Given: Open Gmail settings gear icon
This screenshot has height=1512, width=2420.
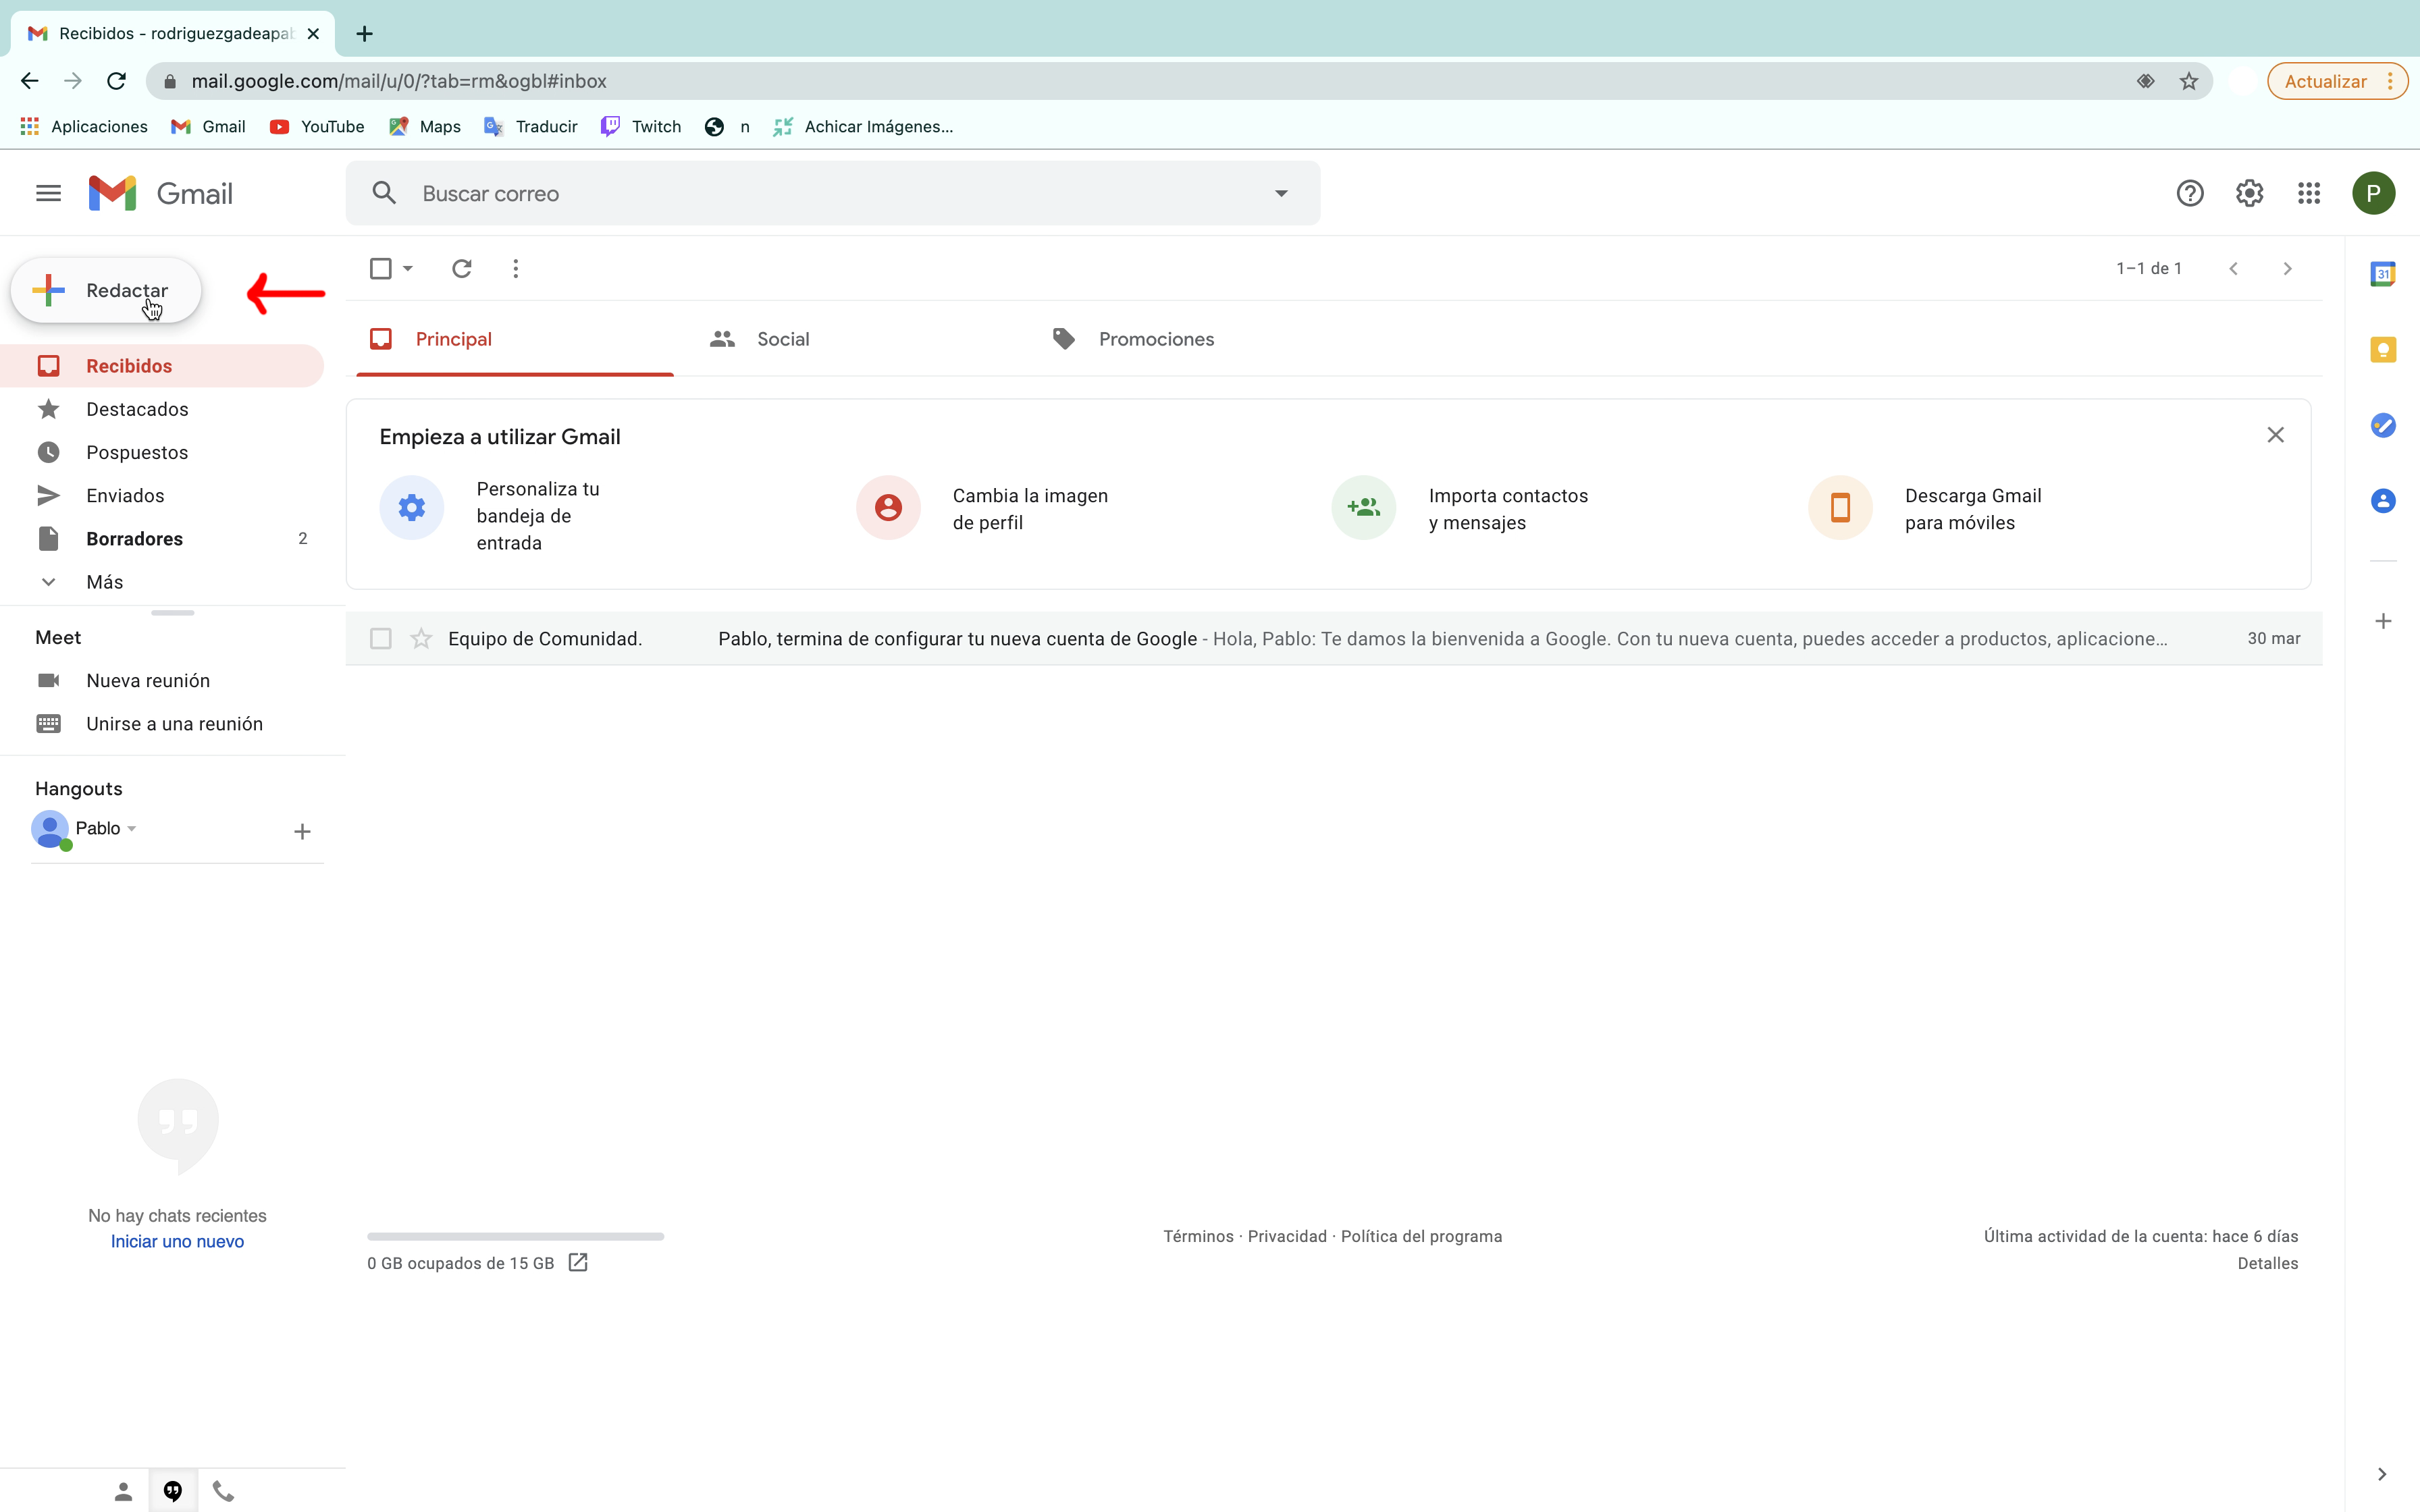Looking at the screenshot, I should tap(2249, 193).
